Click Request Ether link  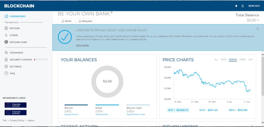tap(102, 115)
